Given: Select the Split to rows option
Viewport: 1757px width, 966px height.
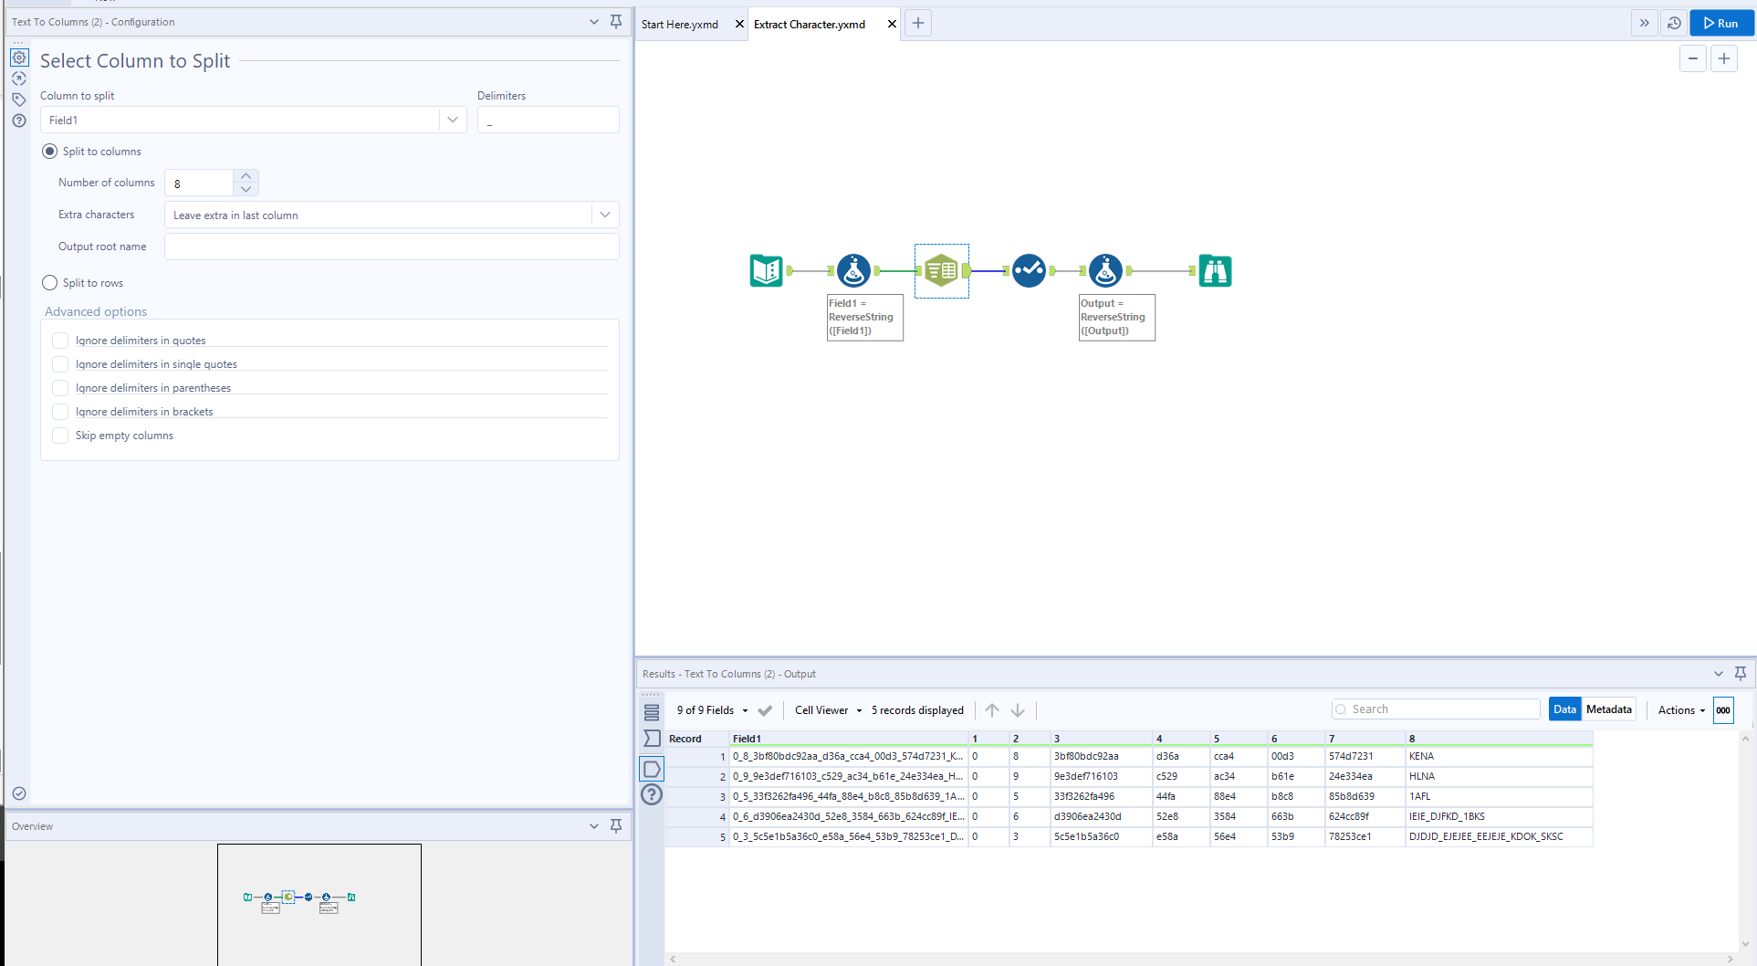Looking at the screenshot, I should 50,283.
